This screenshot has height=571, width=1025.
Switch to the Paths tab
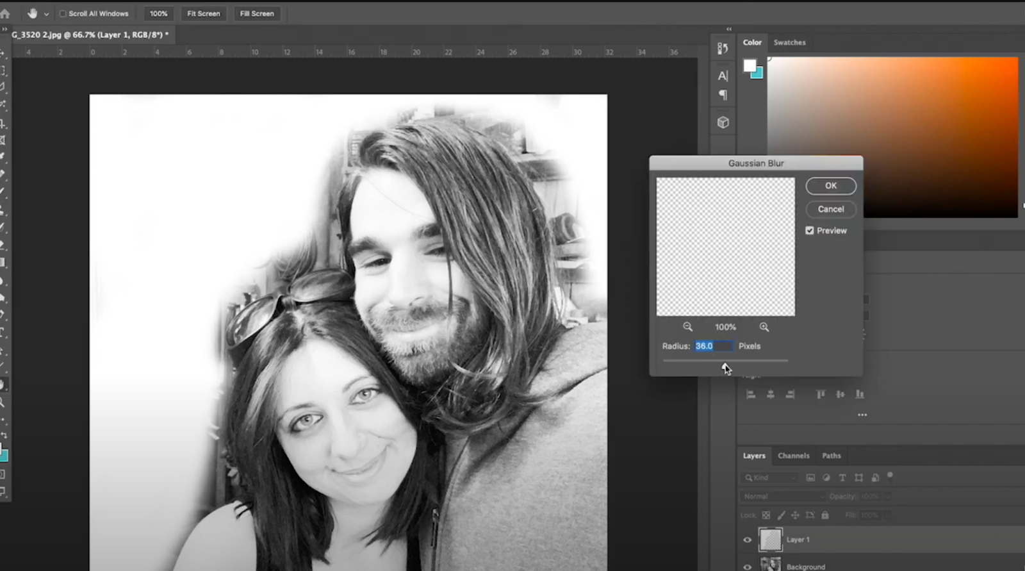832,456
